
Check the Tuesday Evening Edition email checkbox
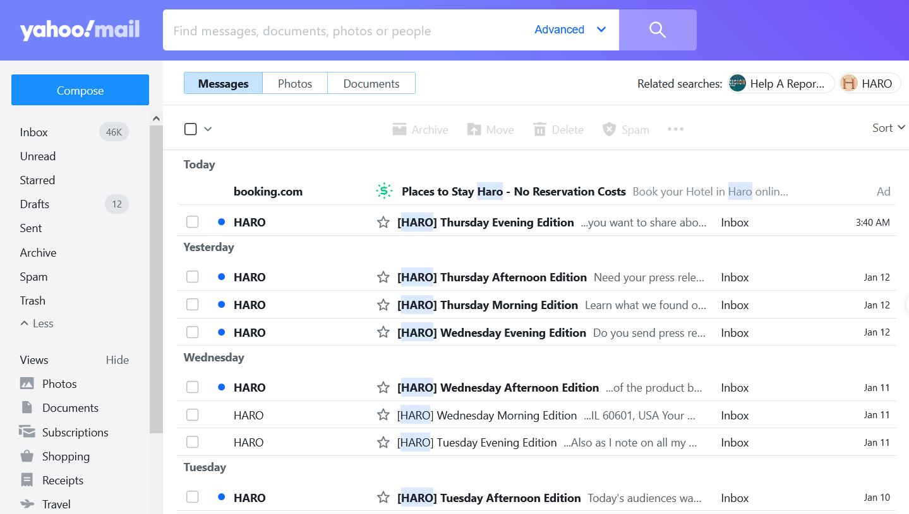[x=193, y=442]
